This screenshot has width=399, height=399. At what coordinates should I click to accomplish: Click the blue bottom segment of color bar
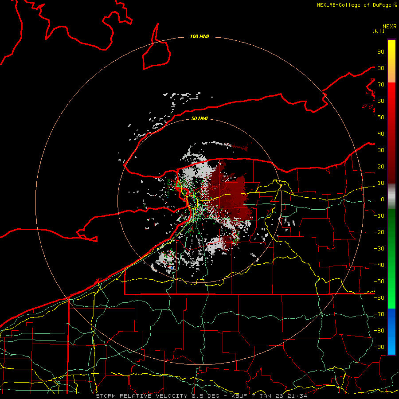(391, 331)
